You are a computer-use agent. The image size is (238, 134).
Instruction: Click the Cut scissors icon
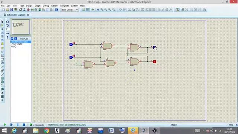point(129,10)
